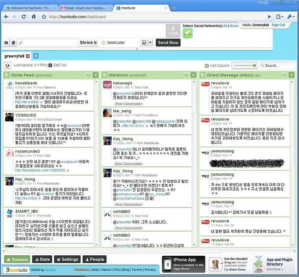Click lee_sang avatar in Mentions
The height and width of the screenshot is (277, 299).
(107, 113)
